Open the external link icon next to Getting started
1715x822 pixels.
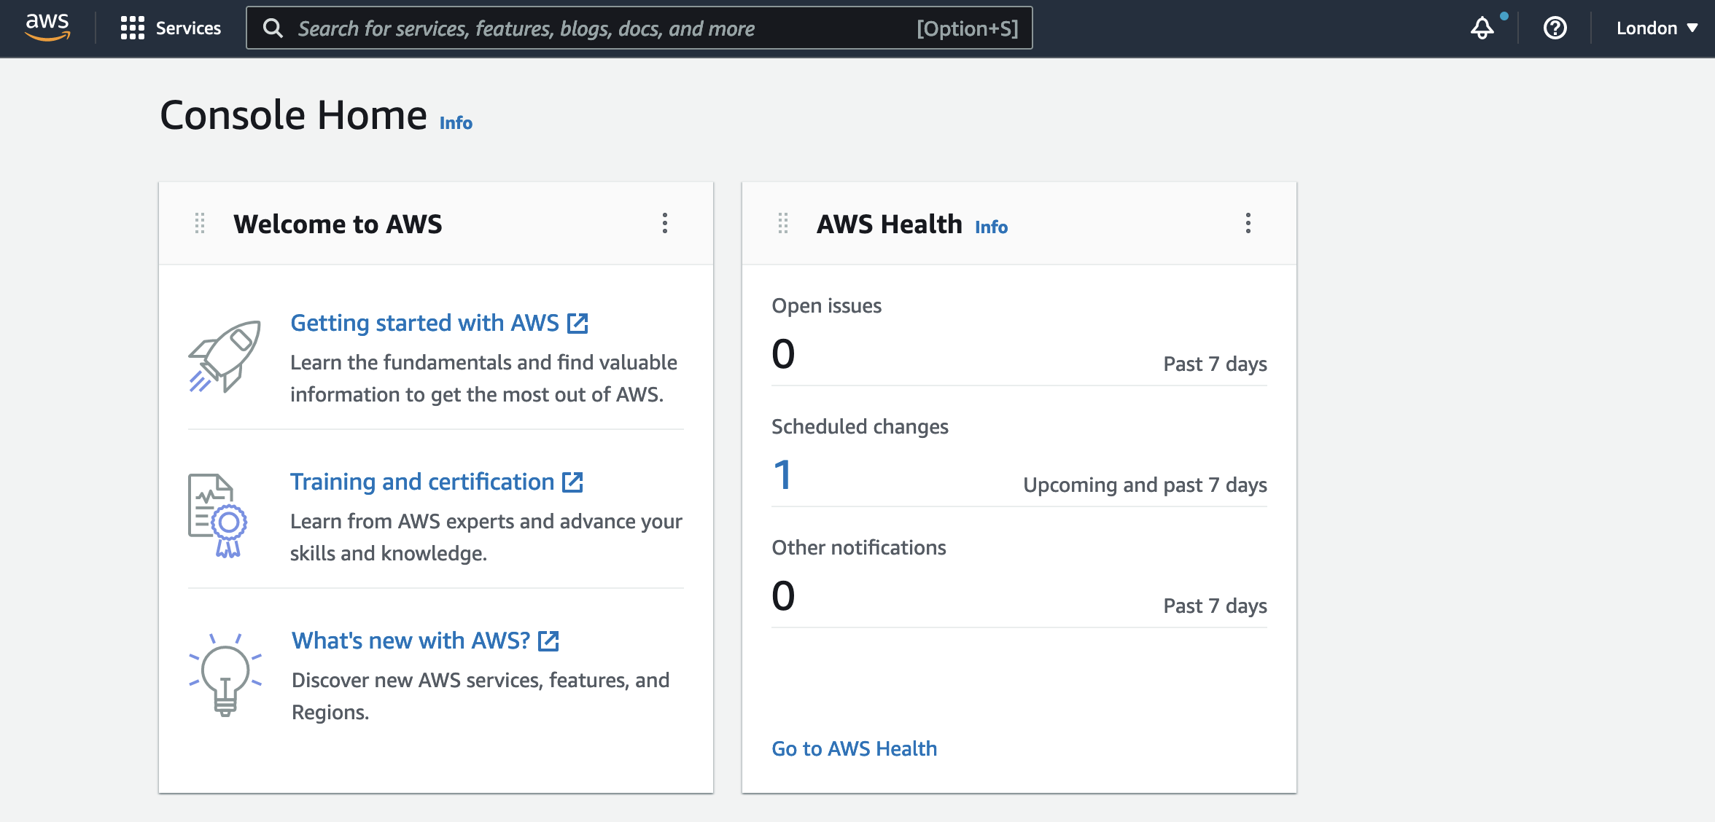coord(578,323)
